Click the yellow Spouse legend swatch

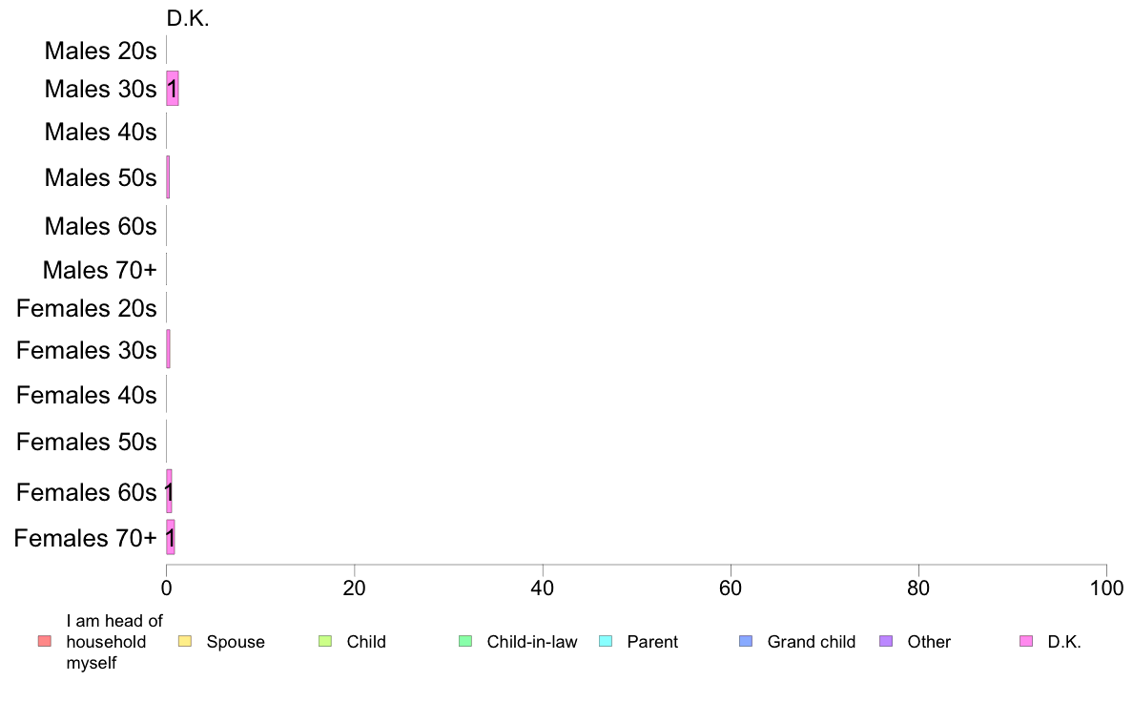coord(184,641)
